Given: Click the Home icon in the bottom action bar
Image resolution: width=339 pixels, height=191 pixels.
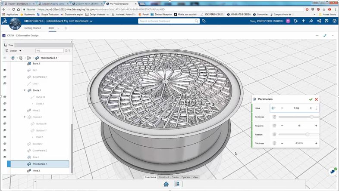Looking at the screenshot, I should 166,184.
